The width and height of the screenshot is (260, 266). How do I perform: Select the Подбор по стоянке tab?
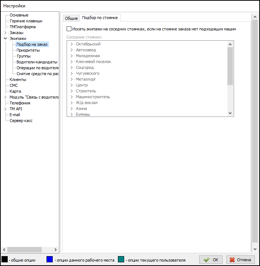[x=100, y=18]
